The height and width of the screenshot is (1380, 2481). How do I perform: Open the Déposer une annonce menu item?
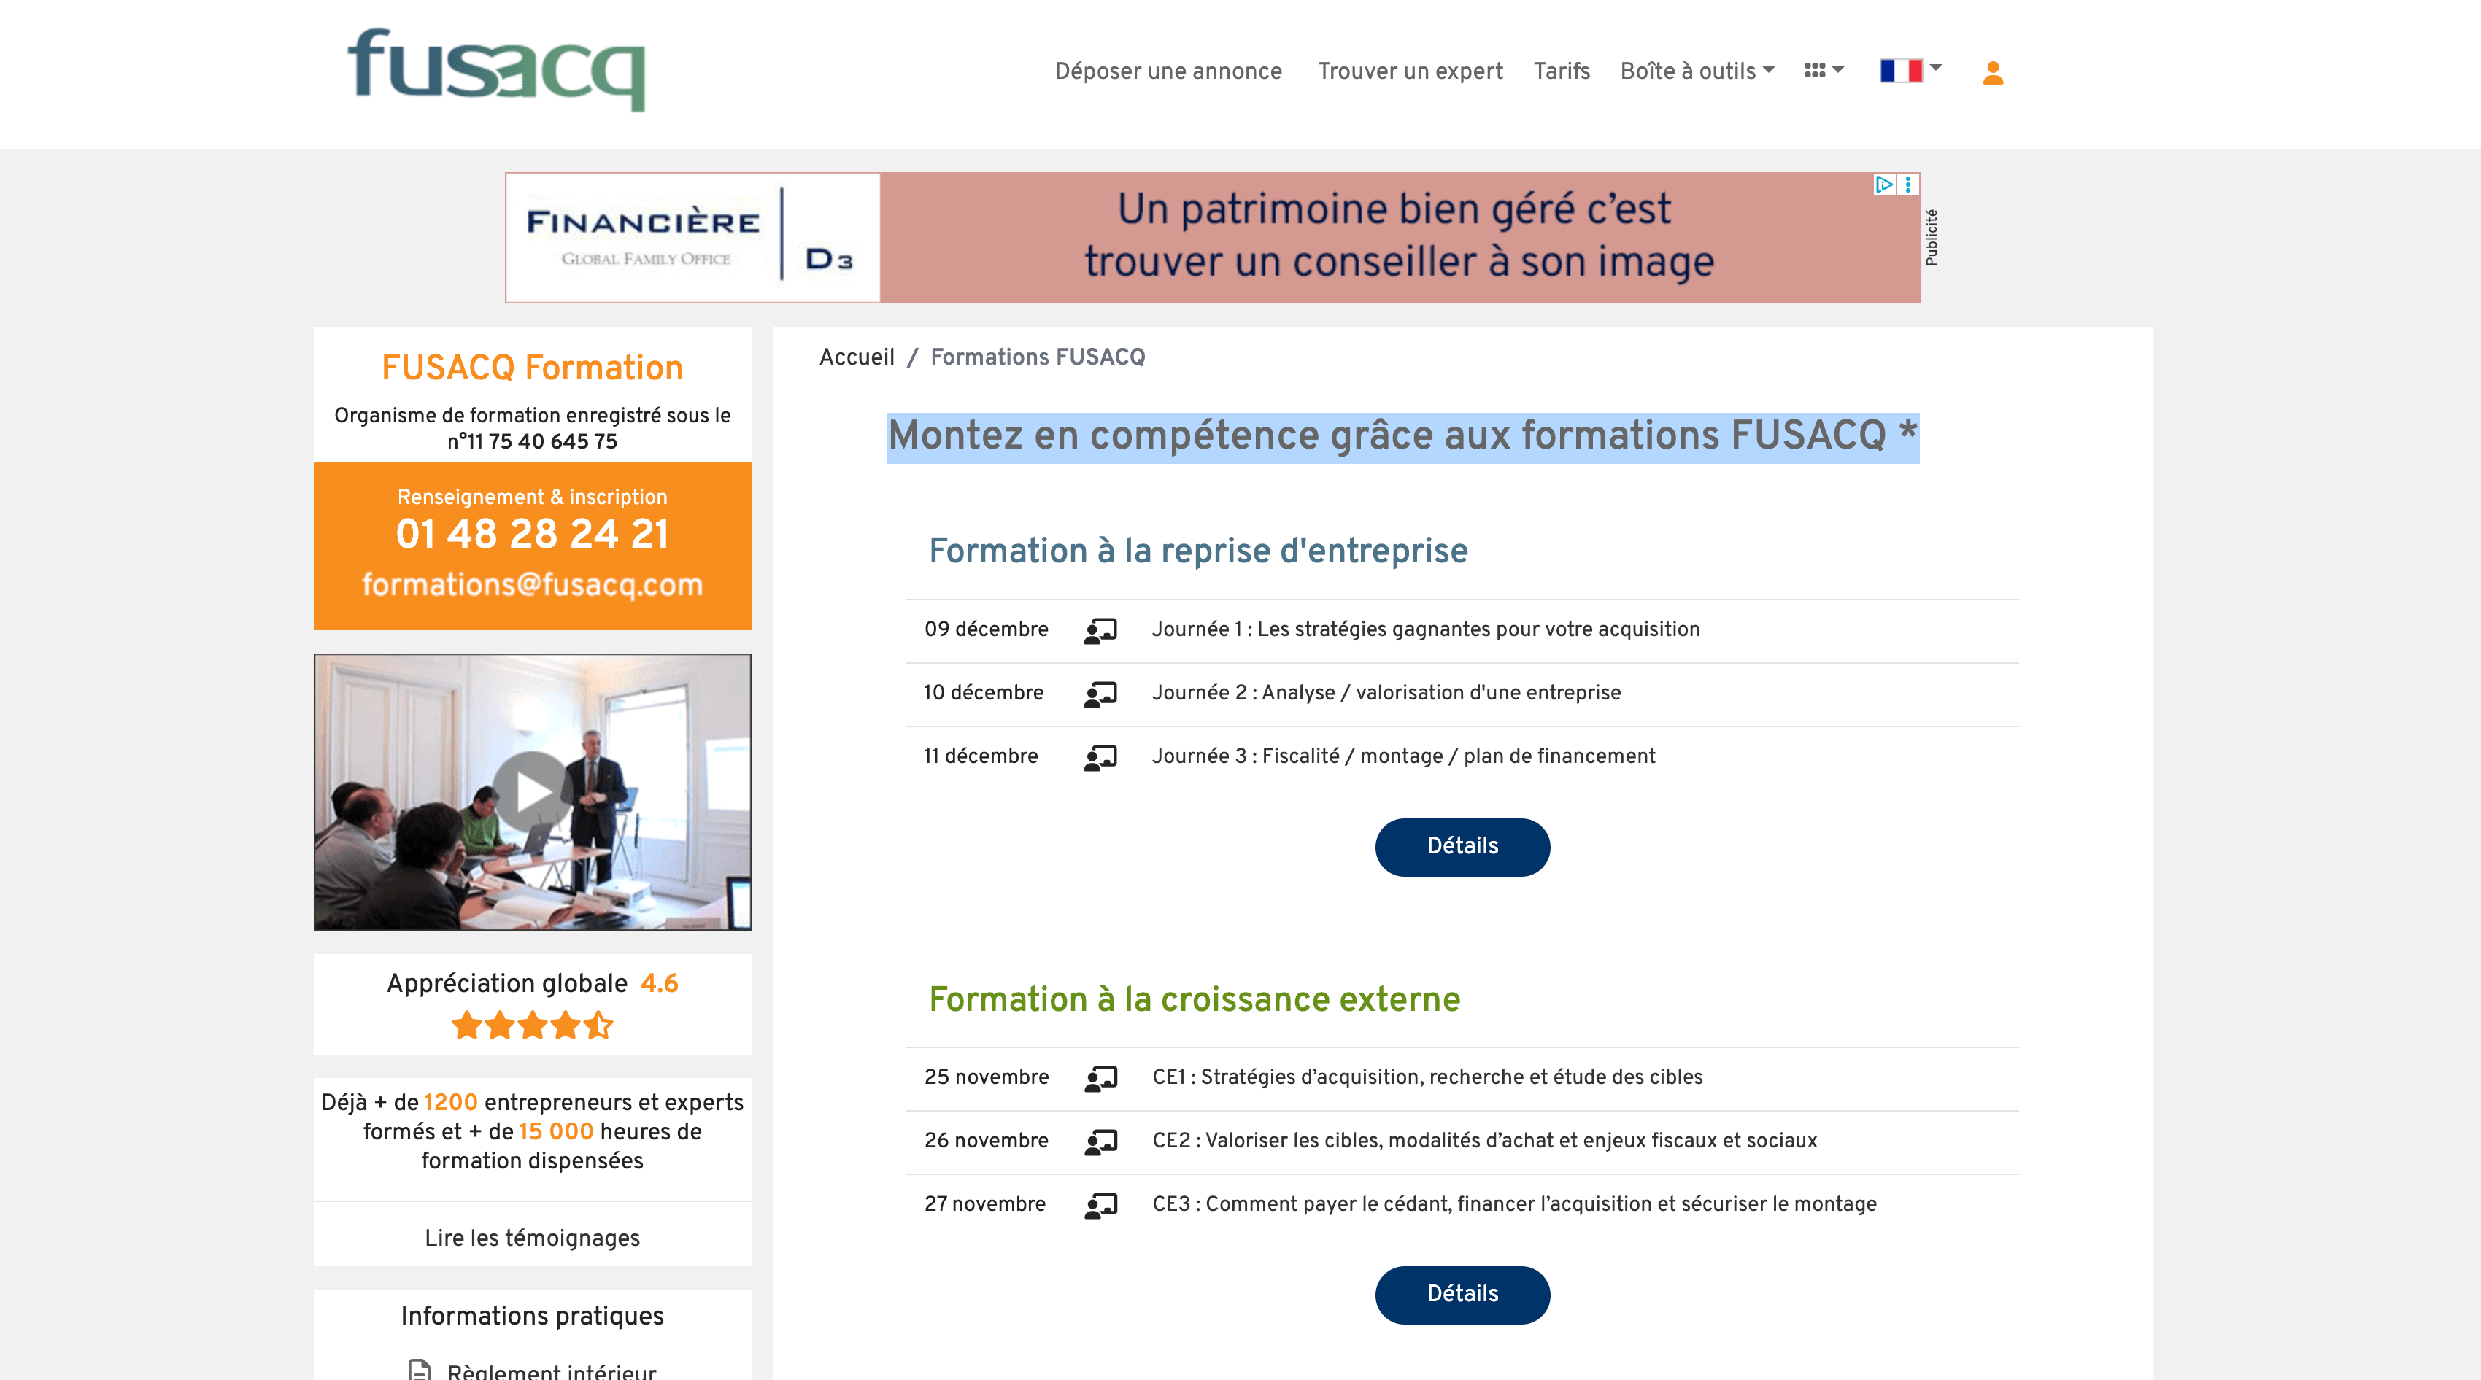tap(1168, 71)
